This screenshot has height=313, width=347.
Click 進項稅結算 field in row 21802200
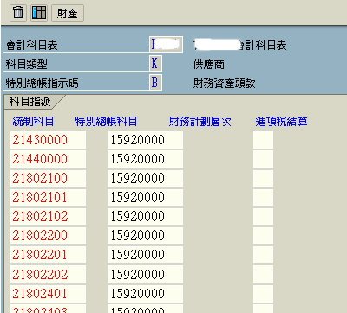[263, 236]
